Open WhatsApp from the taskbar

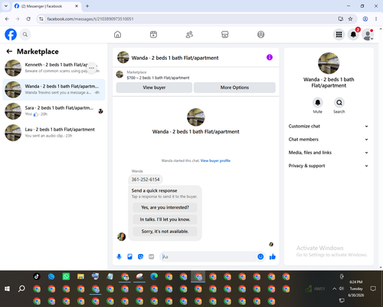pyautogui.click(x=66, y=276)
